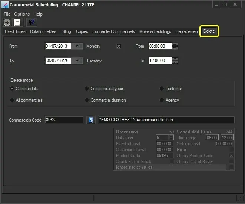Screen dimensions: 245x204
Task: Select the All commercials radio option
Action: pyautogui.click(x=13, y=100)
